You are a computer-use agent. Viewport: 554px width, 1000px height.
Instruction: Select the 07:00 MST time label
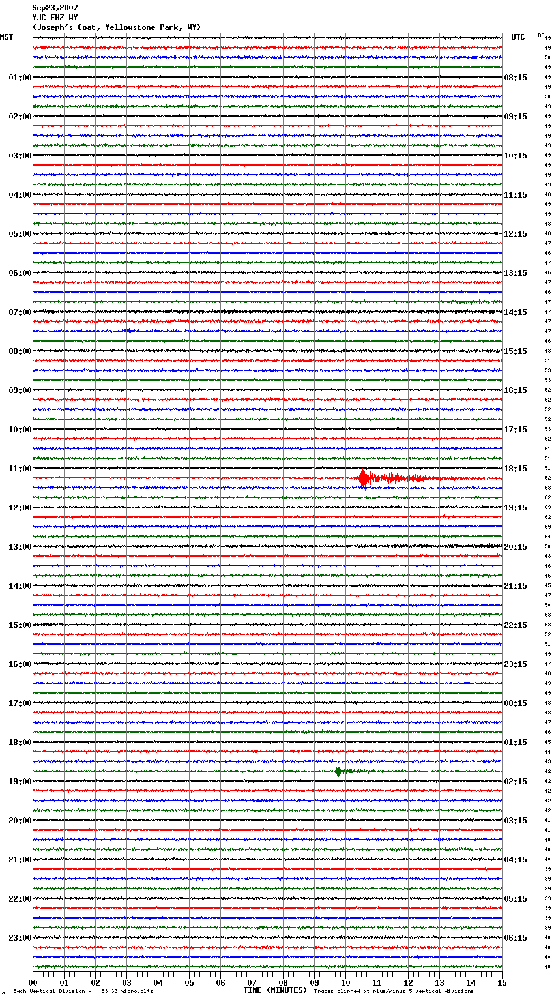pyautogui.click(x=20, y=312)
